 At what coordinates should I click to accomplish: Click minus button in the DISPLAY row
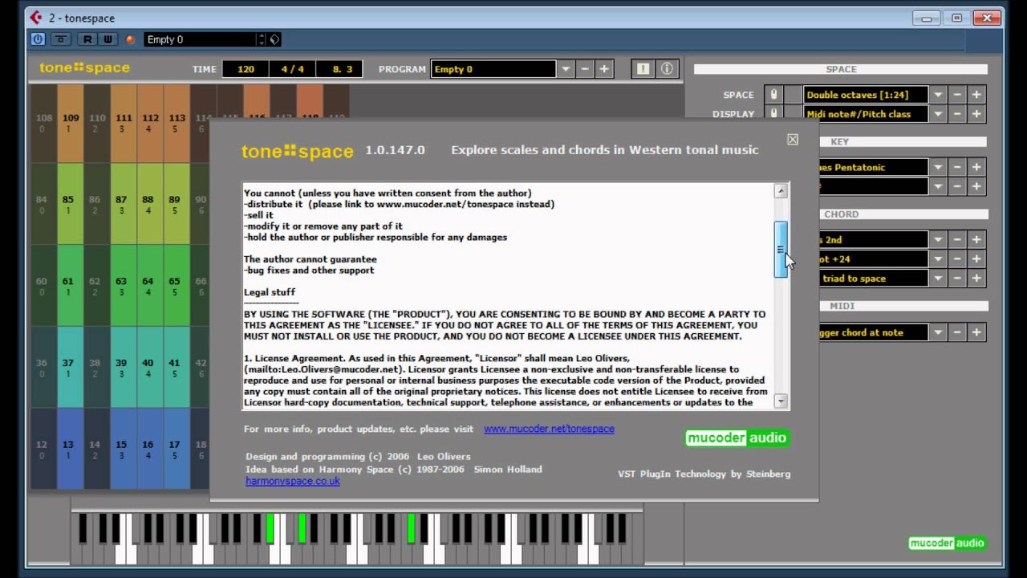(x=957, y=114)
